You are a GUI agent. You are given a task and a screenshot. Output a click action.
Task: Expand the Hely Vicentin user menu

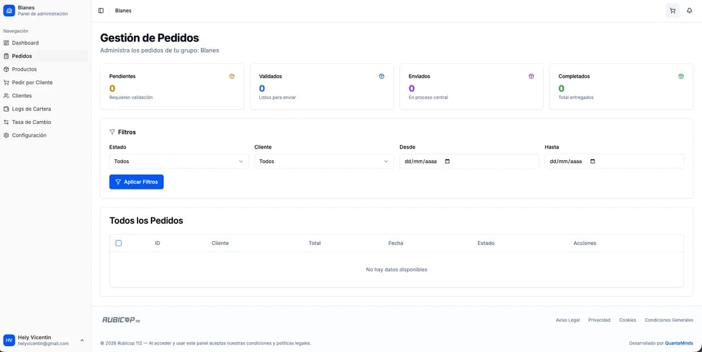82,340
